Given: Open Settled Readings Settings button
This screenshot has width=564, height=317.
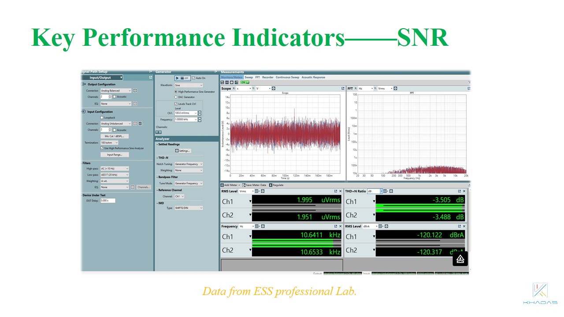Looking at the screenshot, I should pos(183,151).
